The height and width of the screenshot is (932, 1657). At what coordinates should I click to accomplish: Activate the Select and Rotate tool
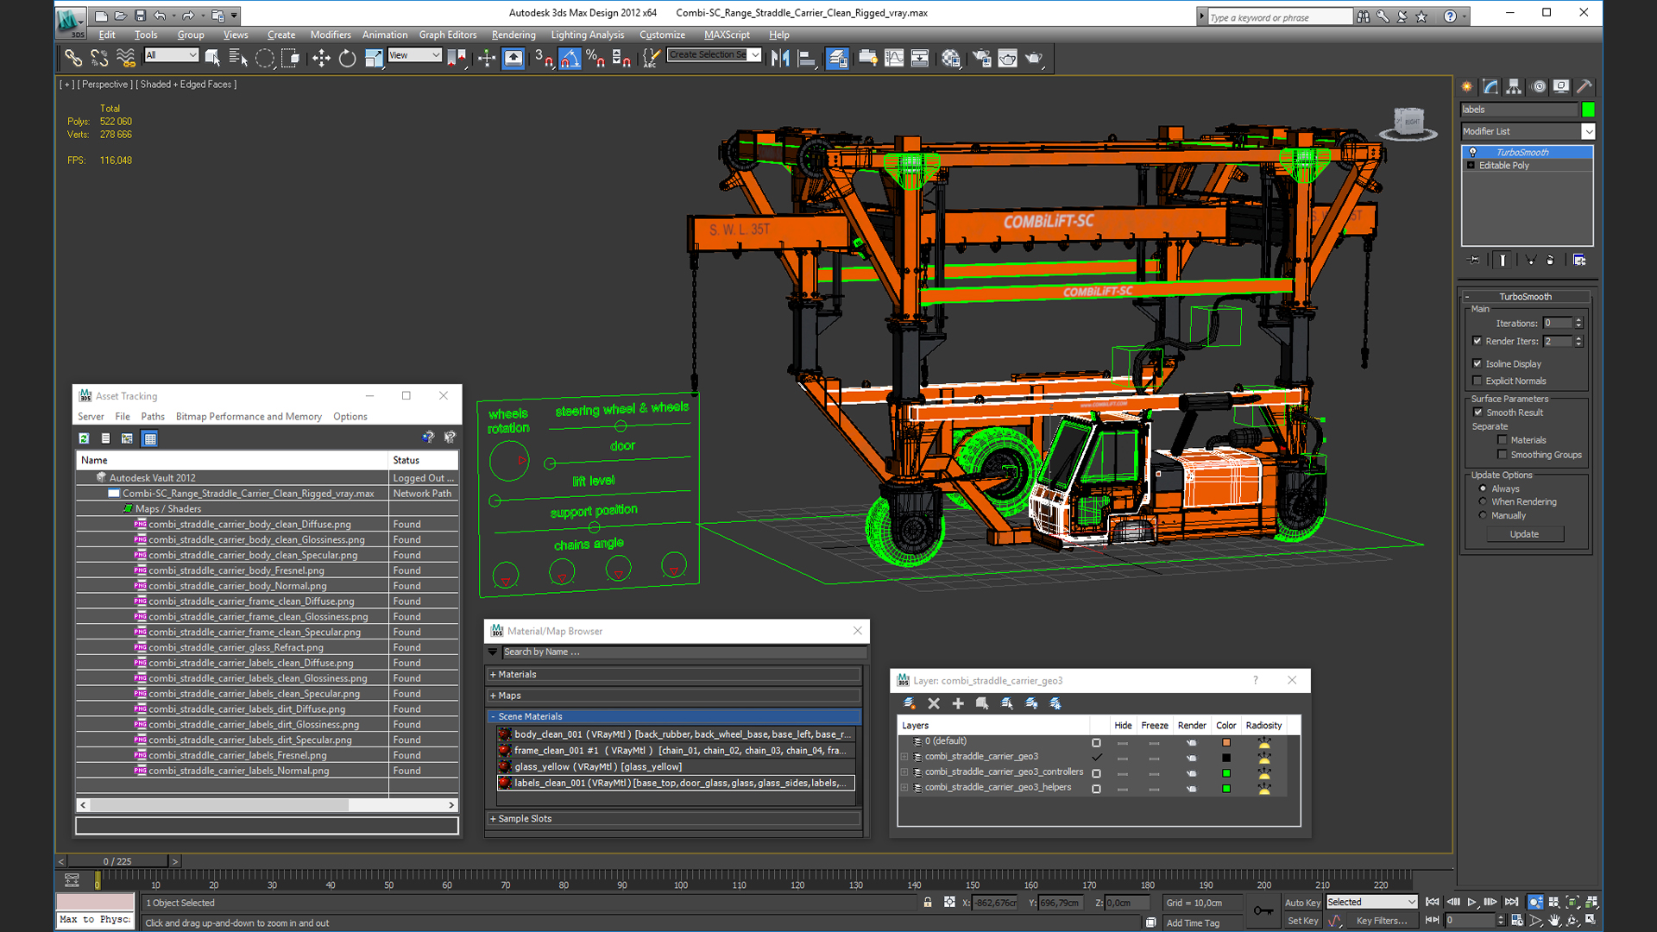347,58
